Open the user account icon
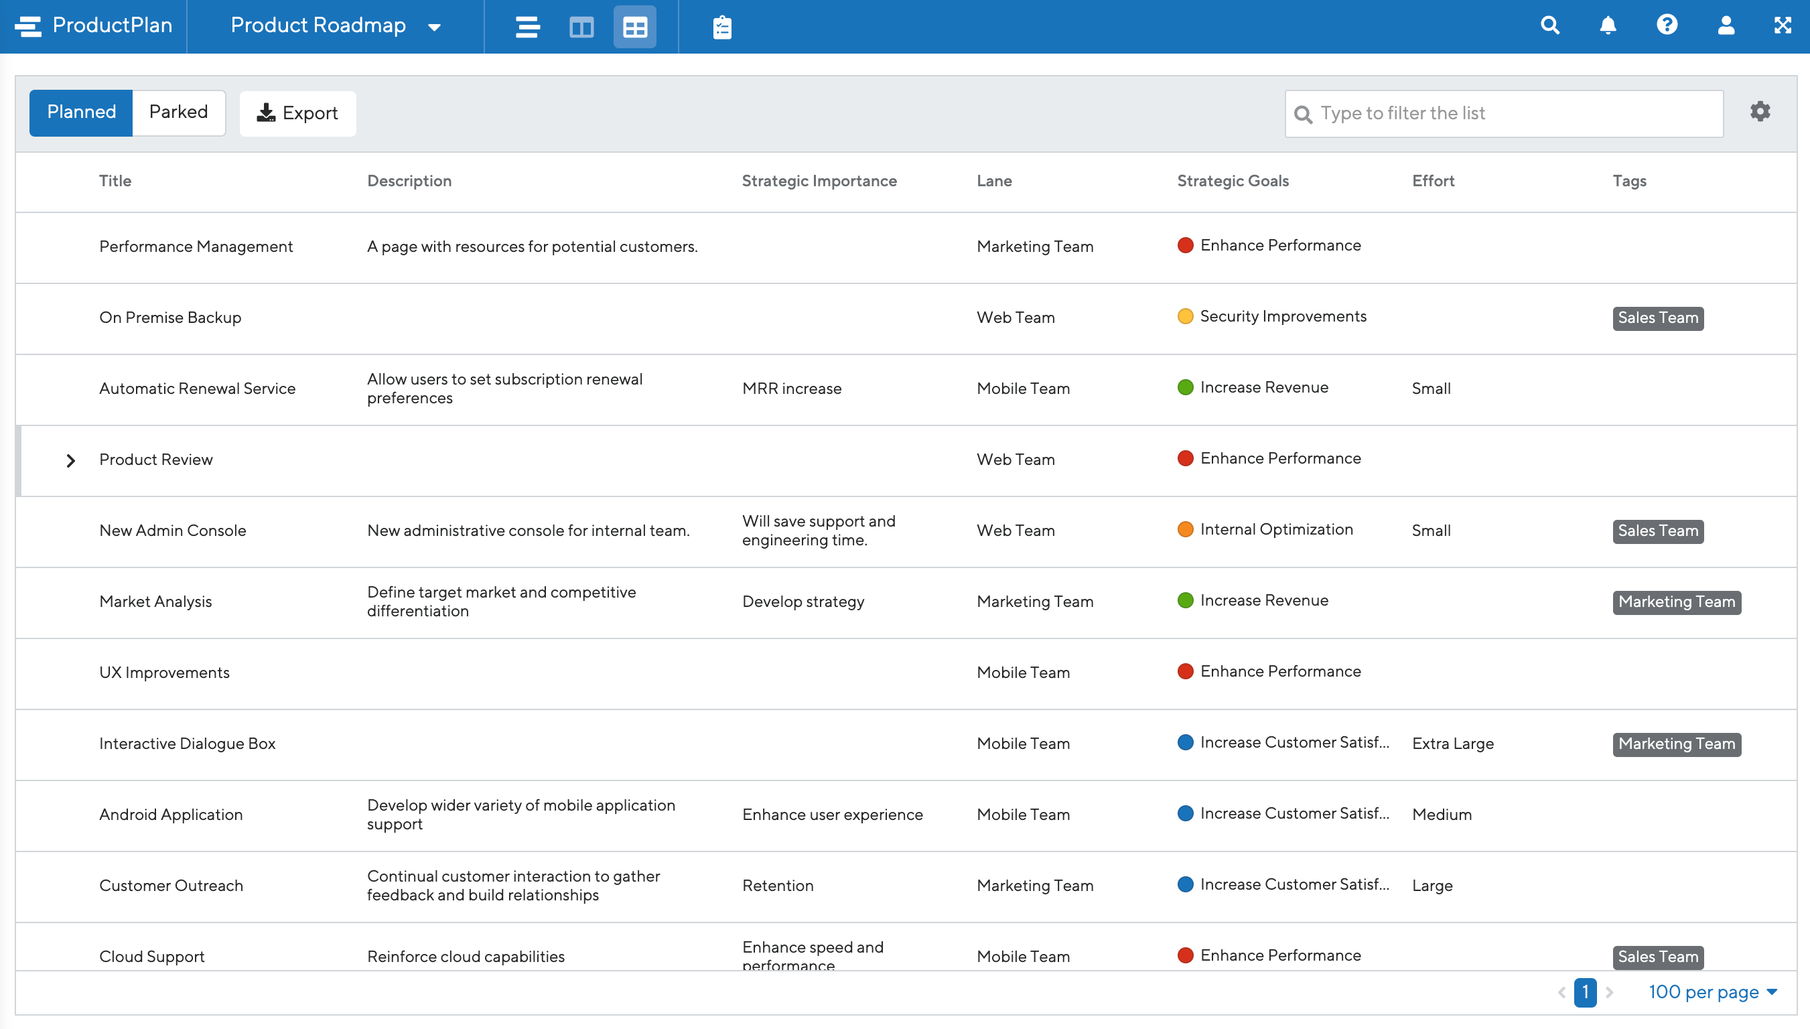The image size is (1810, 1029). pyautogui.click(x=1725, y=25)
